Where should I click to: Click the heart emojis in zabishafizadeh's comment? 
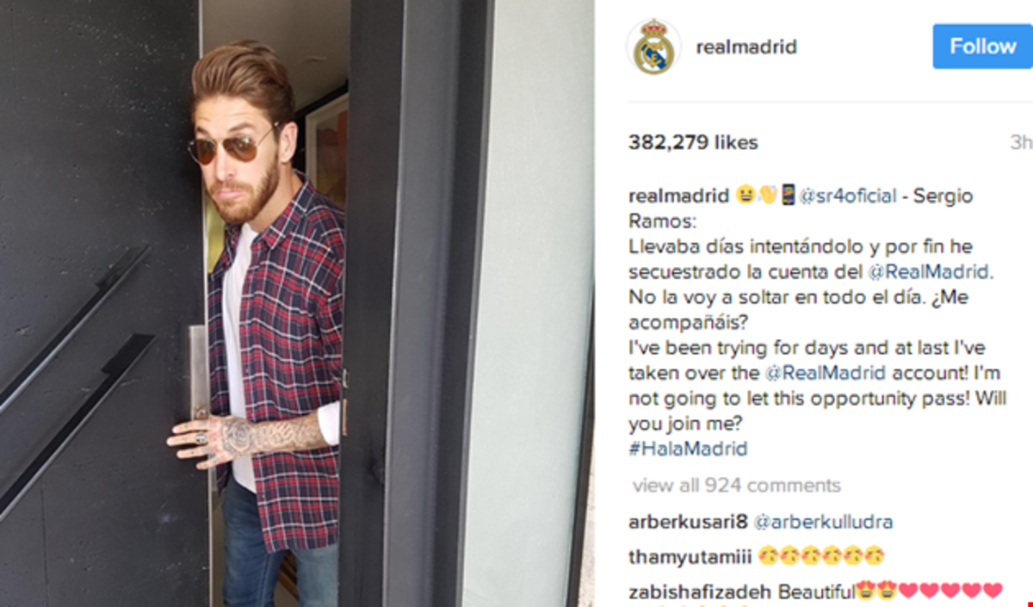point(950,591)
